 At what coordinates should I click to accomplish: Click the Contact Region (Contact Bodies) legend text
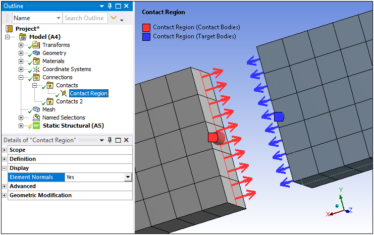click(x=196, y=27)
